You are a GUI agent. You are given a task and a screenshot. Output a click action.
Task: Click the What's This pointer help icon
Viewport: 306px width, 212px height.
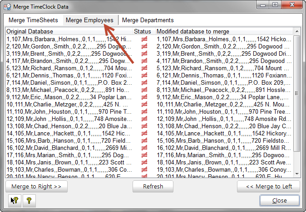(15, 200)
